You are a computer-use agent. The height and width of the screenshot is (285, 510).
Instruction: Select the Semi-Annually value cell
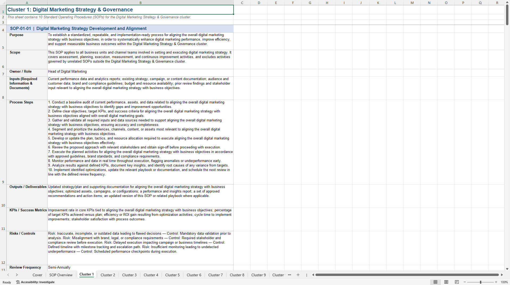141,268
